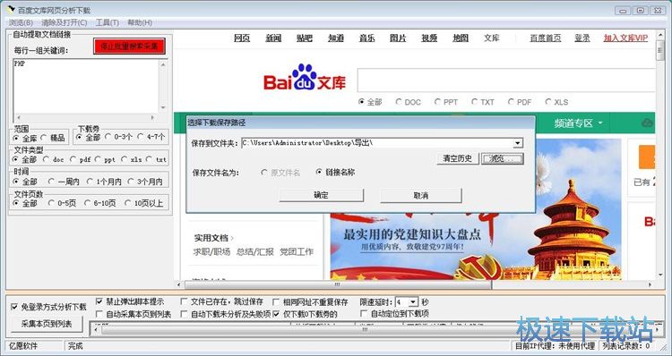Viewport: 672px width, 356px height.
Task: Open the 浏览(B) menu
Action: [x=21, y=22]
